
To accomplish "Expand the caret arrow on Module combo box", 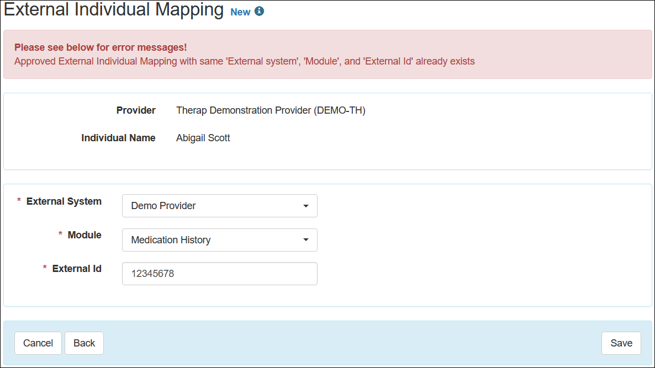I will tap(306, 241).
